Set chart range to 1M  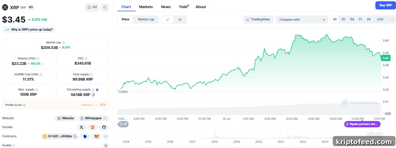point(352,19)
